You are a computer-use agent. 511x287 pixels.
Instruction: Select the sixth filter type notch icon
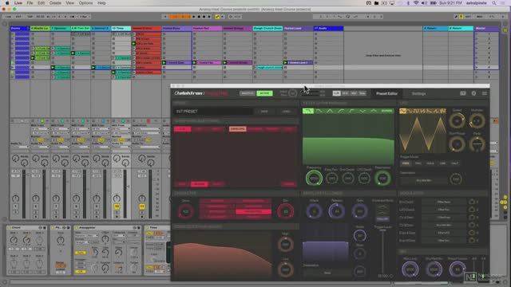coord(362,112)
